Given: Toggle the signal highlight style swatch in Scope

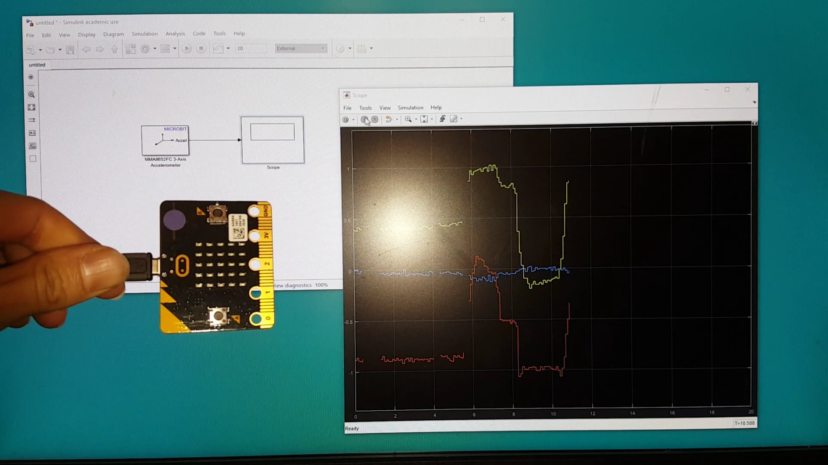Looking at the screenshot, I should [454, 119].
